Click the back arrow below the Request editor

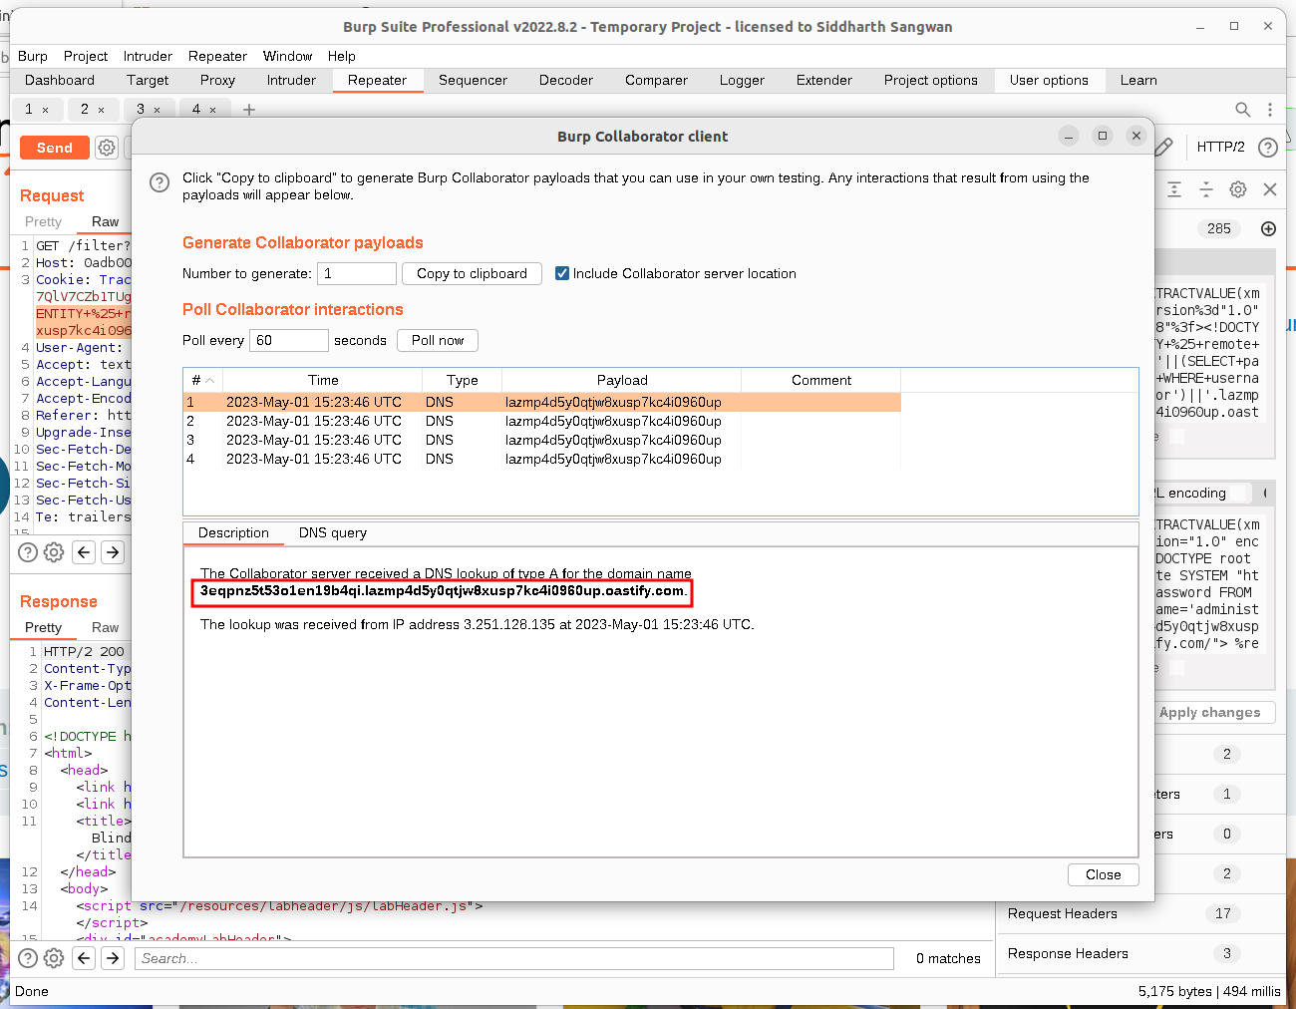click(x=85, y=552)
